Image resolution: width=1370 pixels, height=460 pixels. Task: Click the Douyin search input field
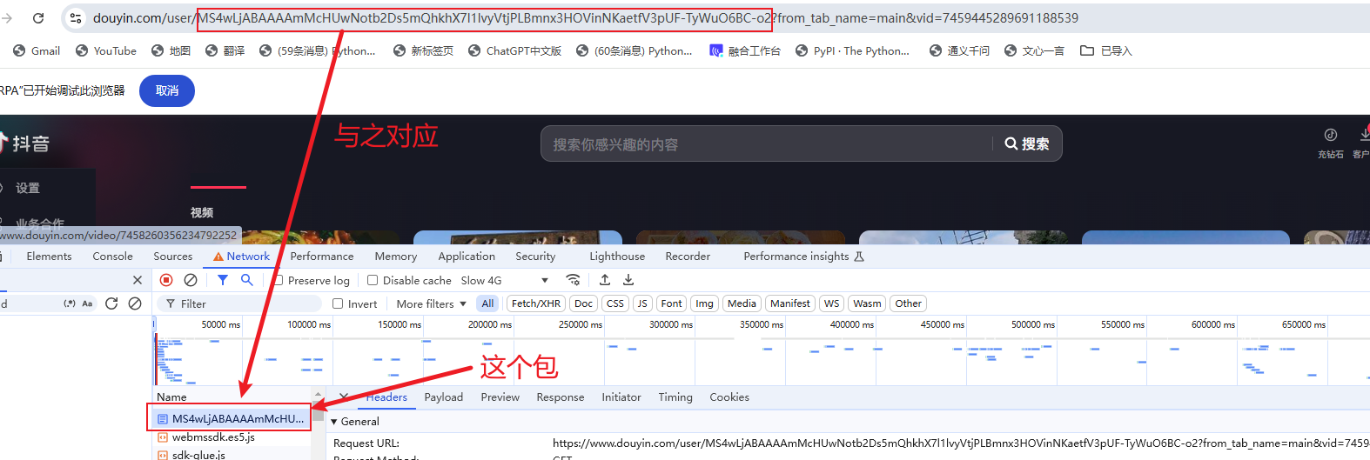[766, 144]
